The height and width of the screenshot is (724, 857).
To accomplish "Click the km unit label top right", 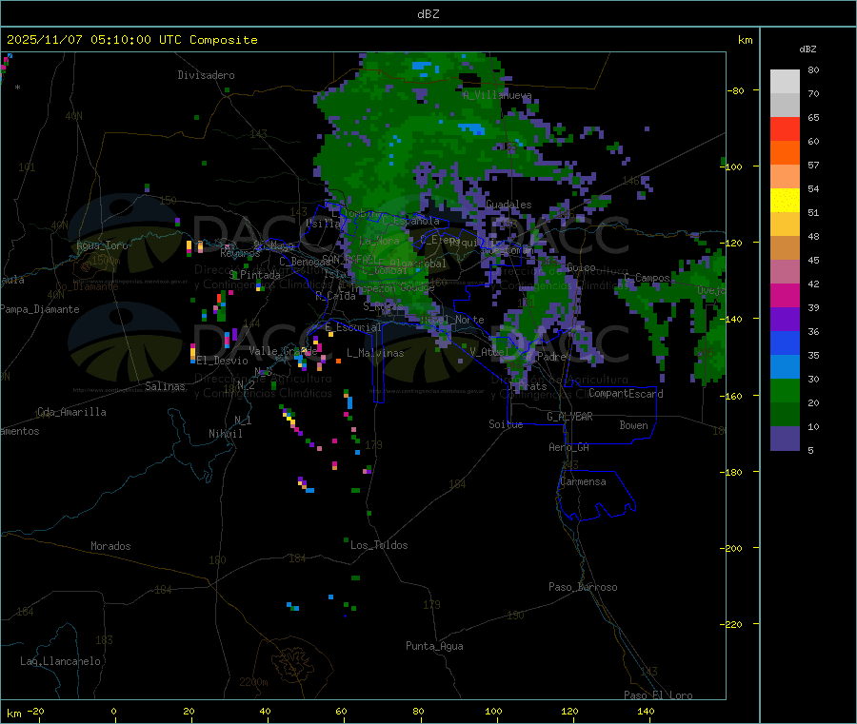I will (x=745, y=40).
